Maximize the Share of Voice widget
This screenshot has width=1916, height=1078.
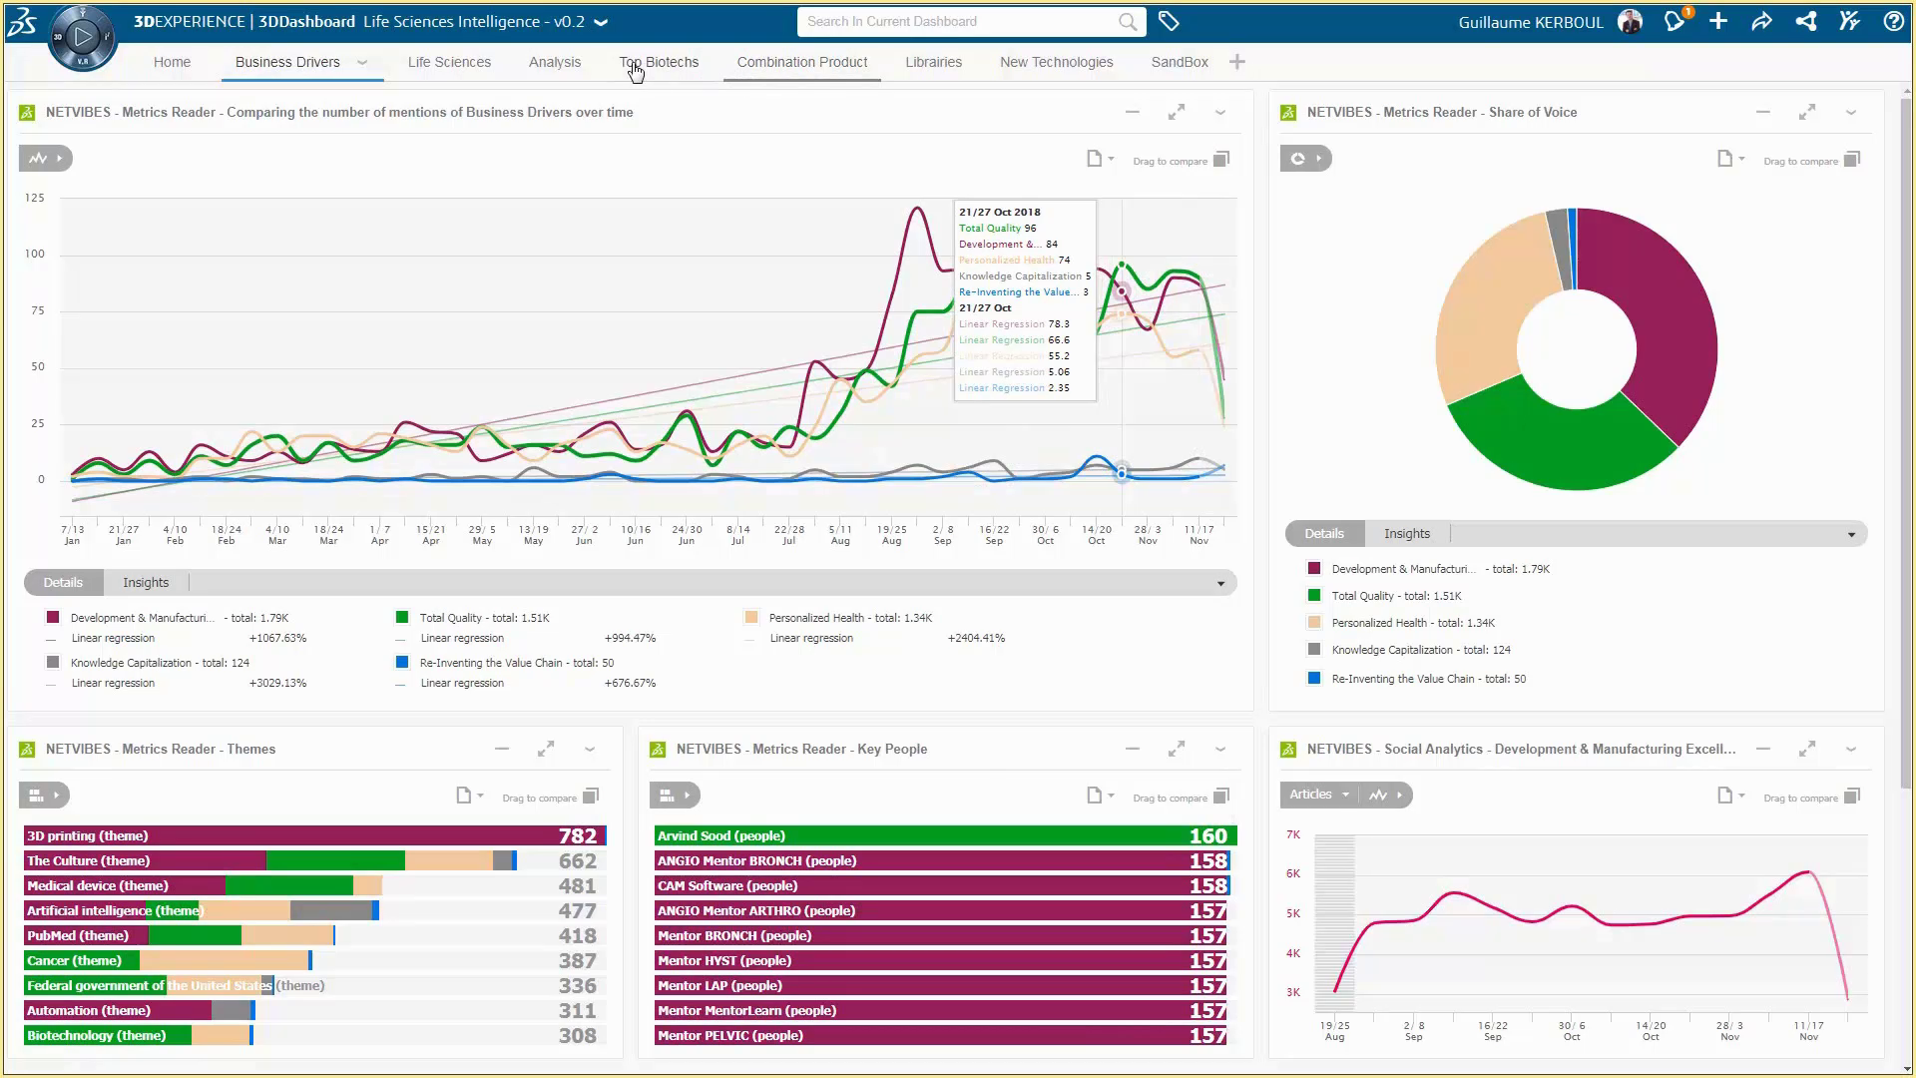[1807, 113]
